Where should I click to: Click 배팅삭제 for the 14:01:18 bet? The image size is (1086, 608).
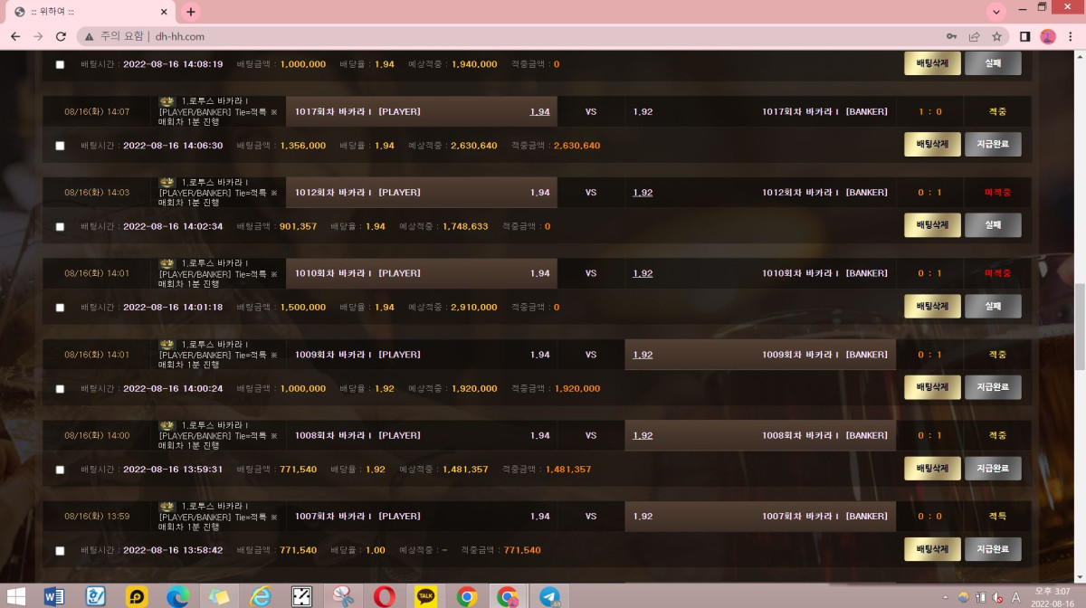[932, 307]
